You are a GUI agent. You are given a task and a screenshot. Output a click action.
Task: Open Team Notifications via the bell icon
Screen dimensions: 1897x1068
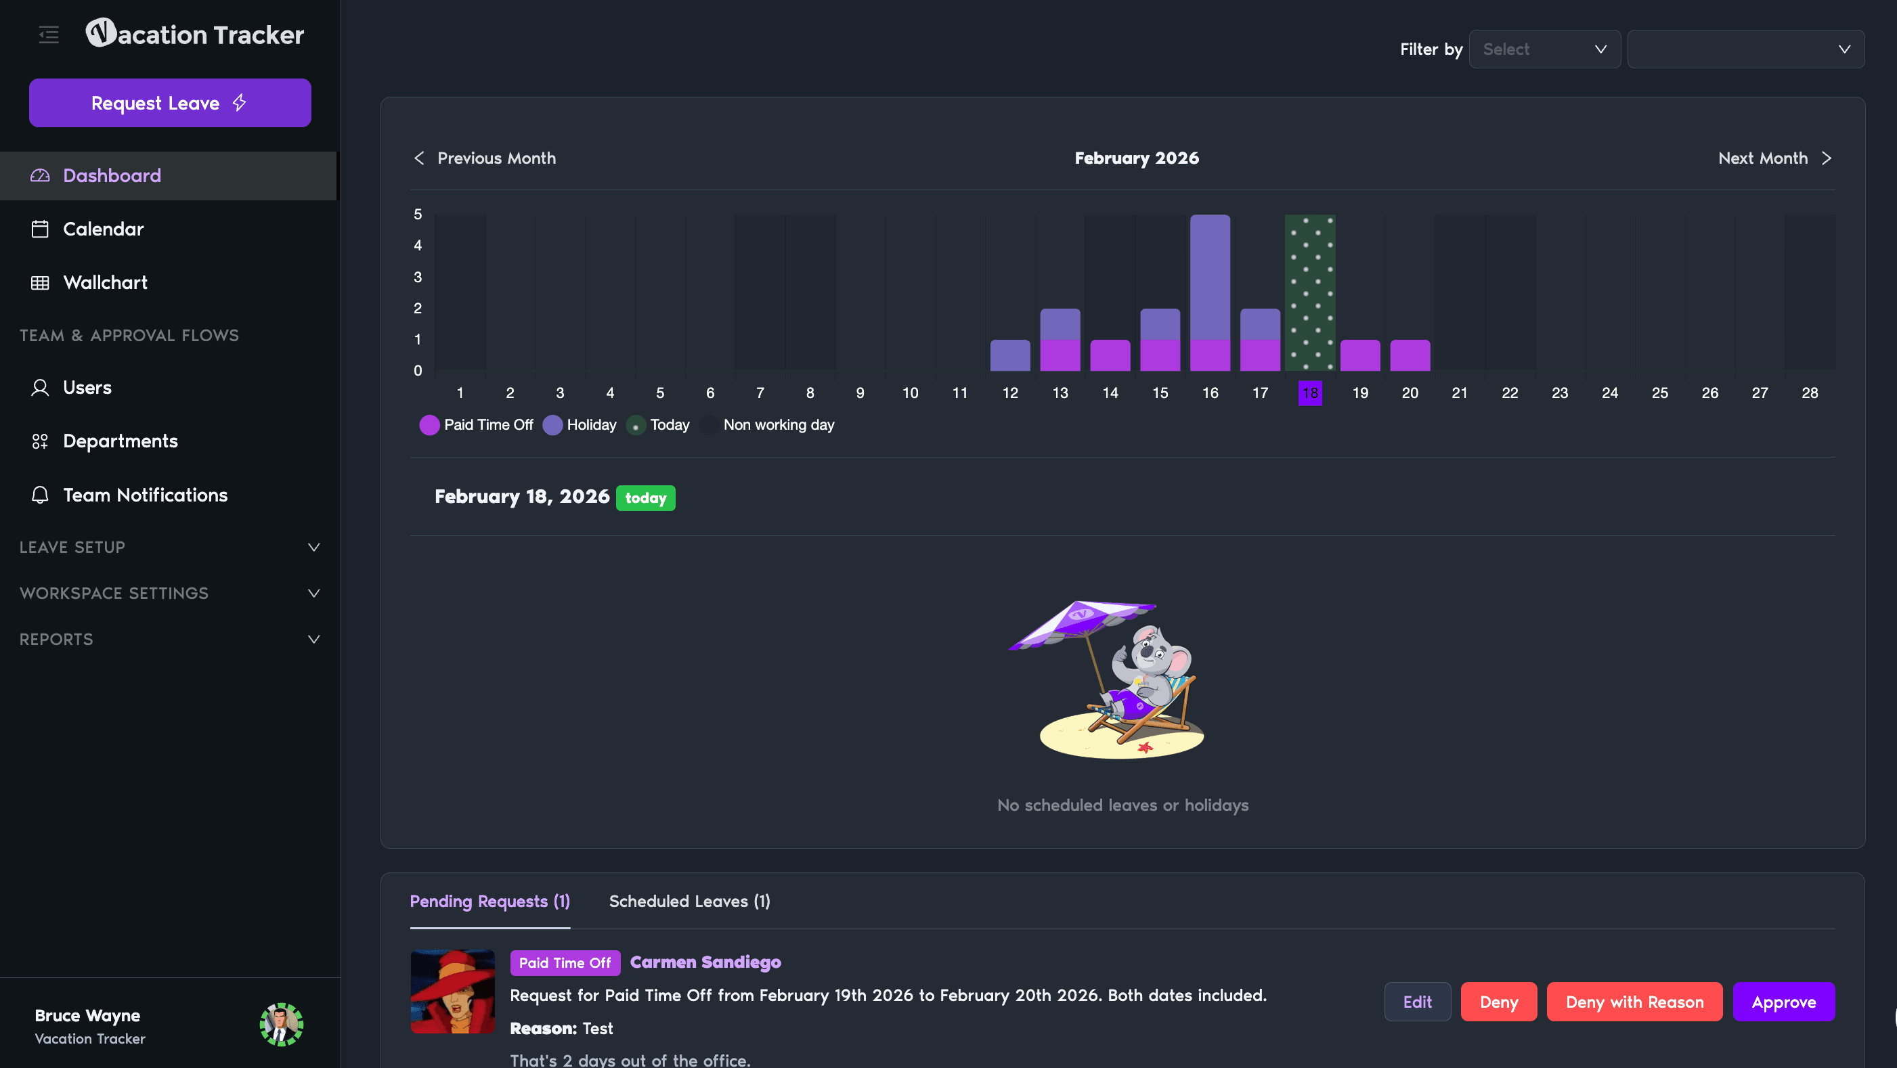[39, 495]
